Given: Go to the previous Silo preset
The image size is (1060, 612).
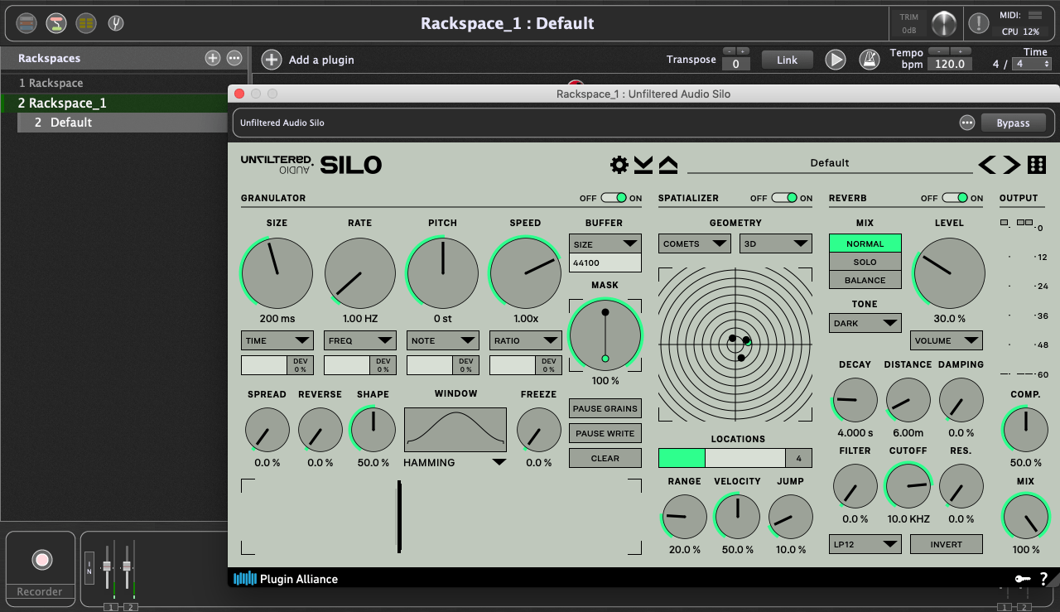Looking at the screenshot, I should click(986, 165).
